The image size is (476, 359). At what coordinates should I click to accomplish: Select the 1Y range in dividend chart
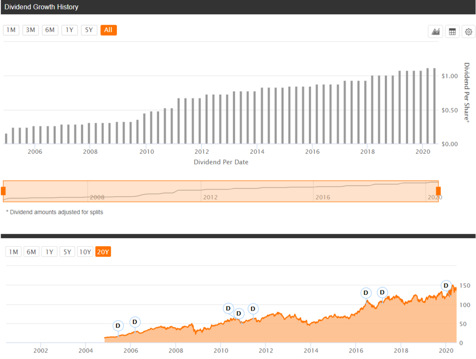coord(69,30)
